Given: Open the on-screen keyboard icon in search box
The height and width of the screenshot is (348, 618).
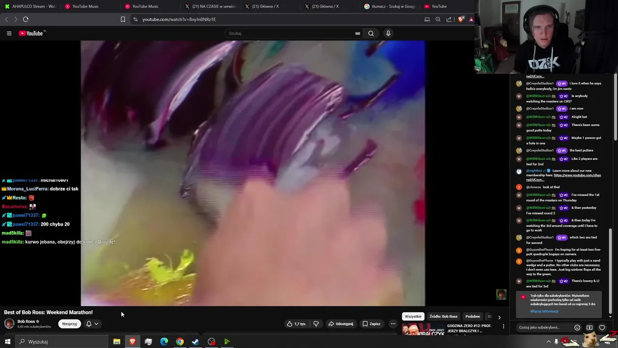Looking at the screenshot, I should [x=357, y=33].
